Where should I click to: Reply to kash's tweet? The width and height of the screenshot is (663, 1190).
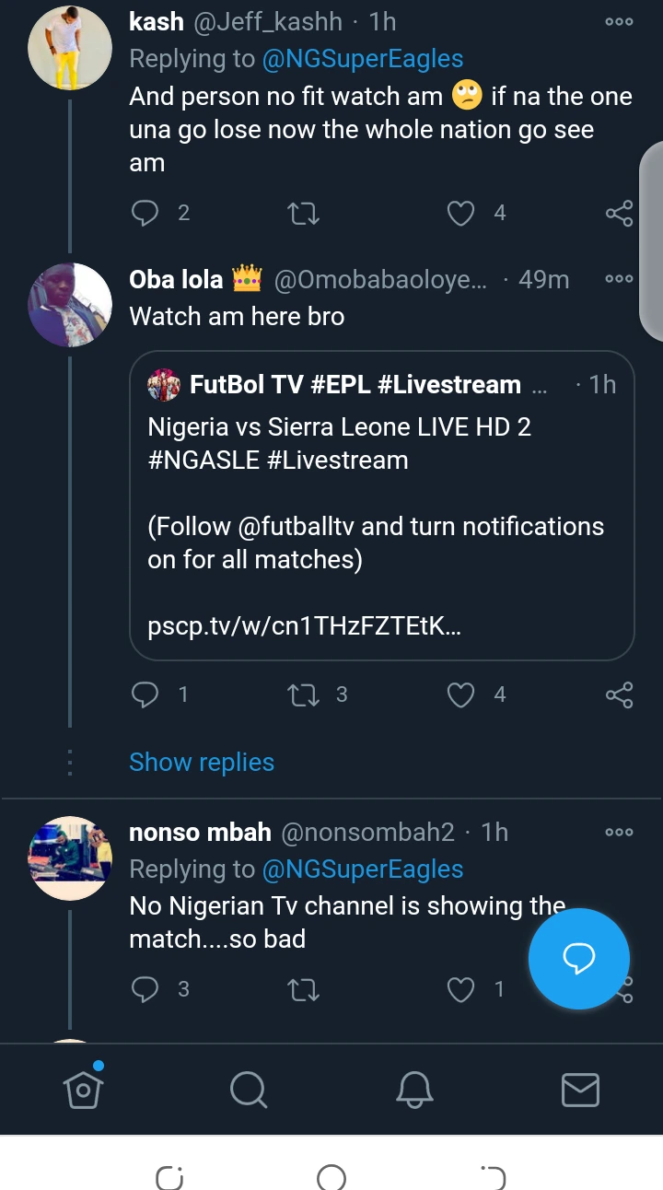click(x=145, y=214)
